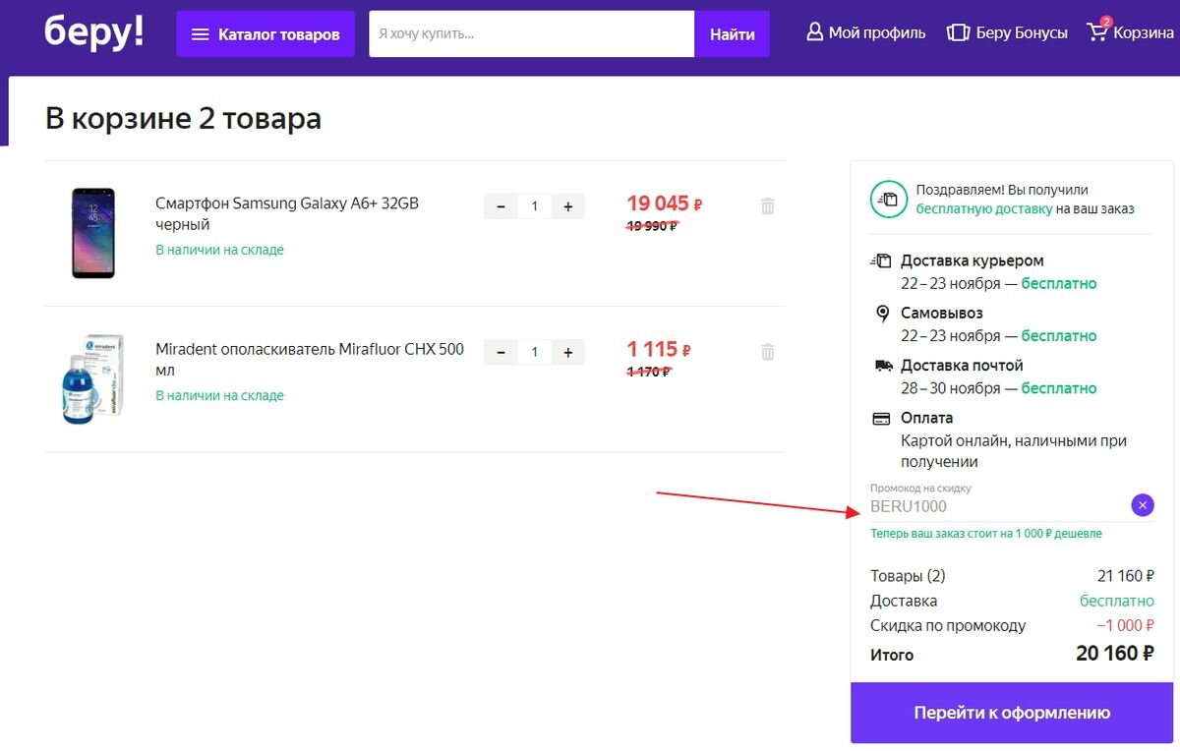Open Miradent ополаскиватель Mirafluor CHX product link
1180x751 pixels.
pos(310,359)
